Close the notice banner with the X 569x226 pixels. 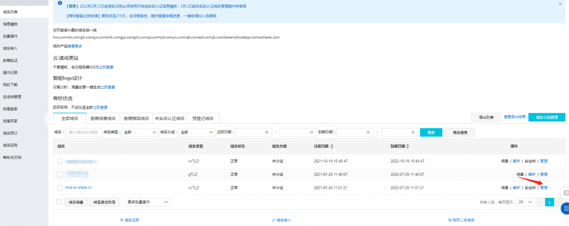click(x=560, y=3)
